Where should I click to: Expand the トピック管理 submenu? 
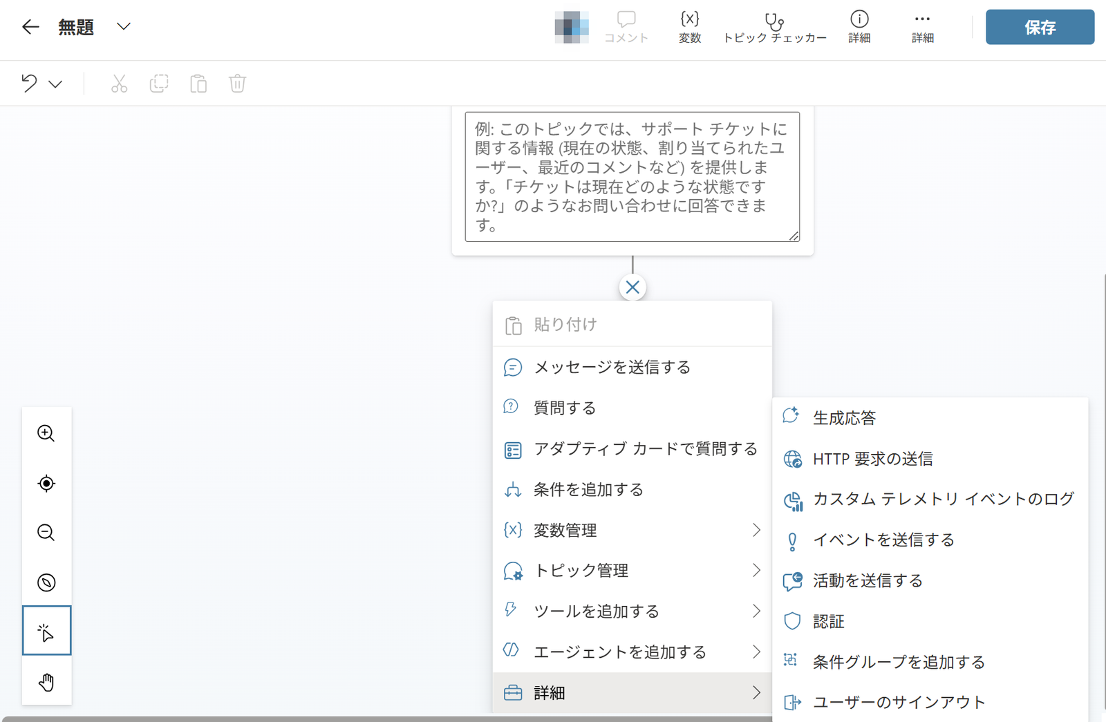point(632,571)
